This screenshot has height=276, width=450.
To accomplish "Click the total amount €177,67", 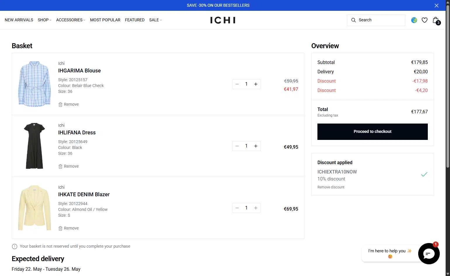I will click(419, 112).
